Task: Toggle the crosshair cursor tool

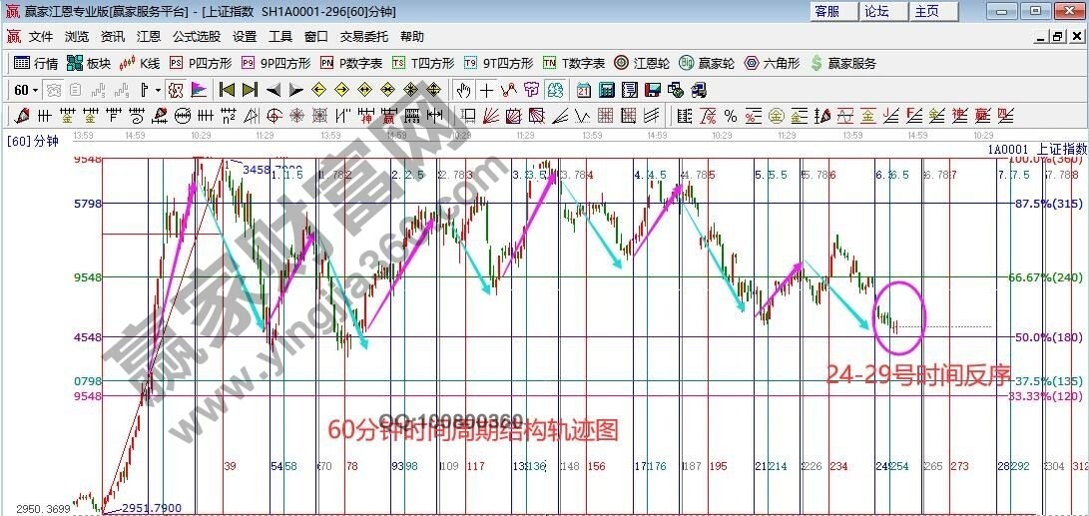Action: point(486,90)
